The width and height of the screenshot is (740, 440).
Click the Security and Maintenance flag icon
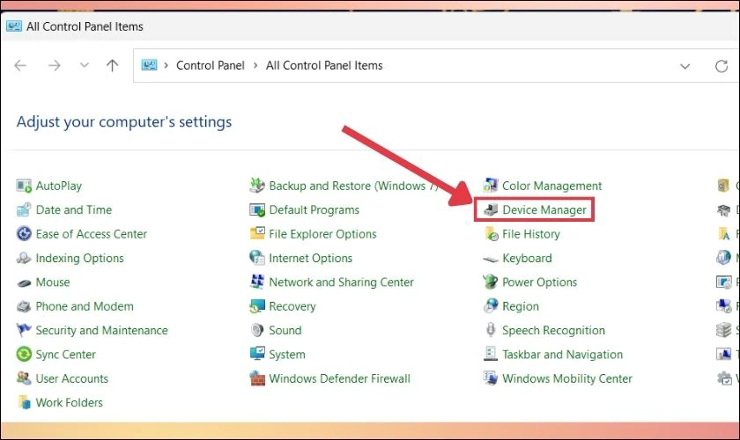point(24,330)
